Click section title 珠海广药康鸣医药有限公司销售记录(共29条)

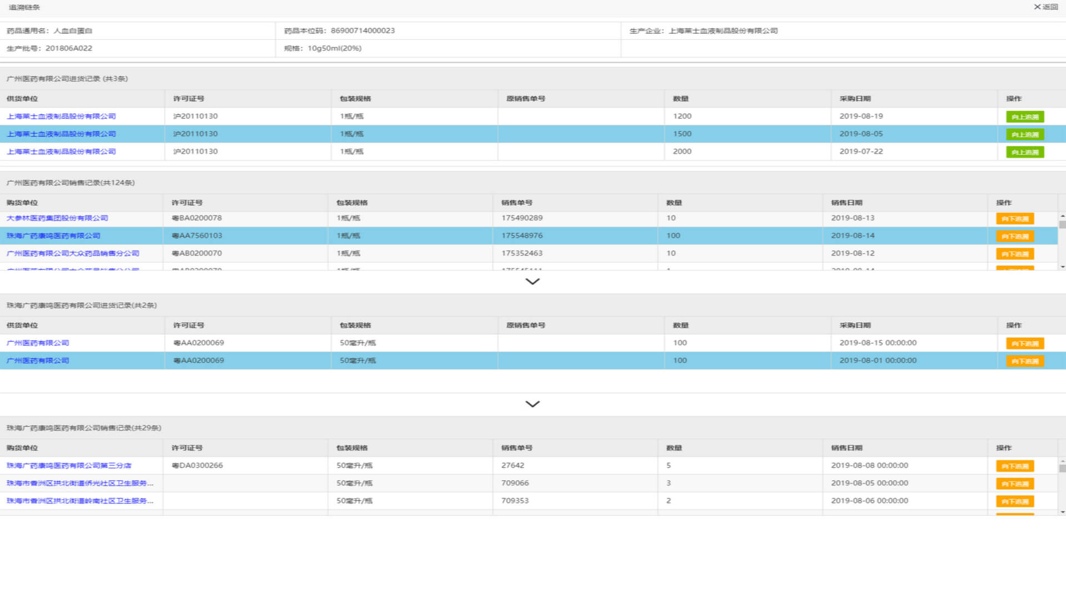tap(84, 428)
